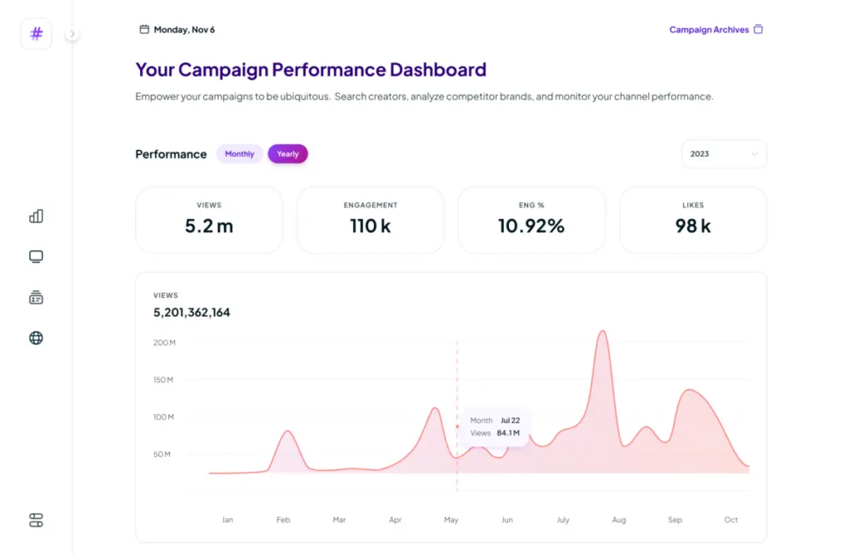Select the Views 5.2 m metric card

click(209, 219)
